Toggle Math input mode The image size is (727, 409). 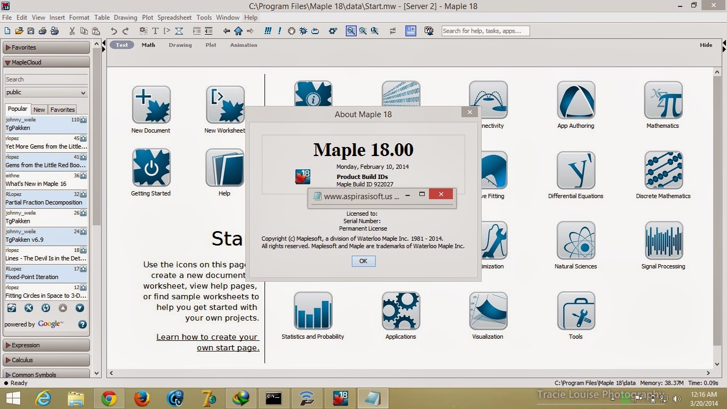point(148,45)
